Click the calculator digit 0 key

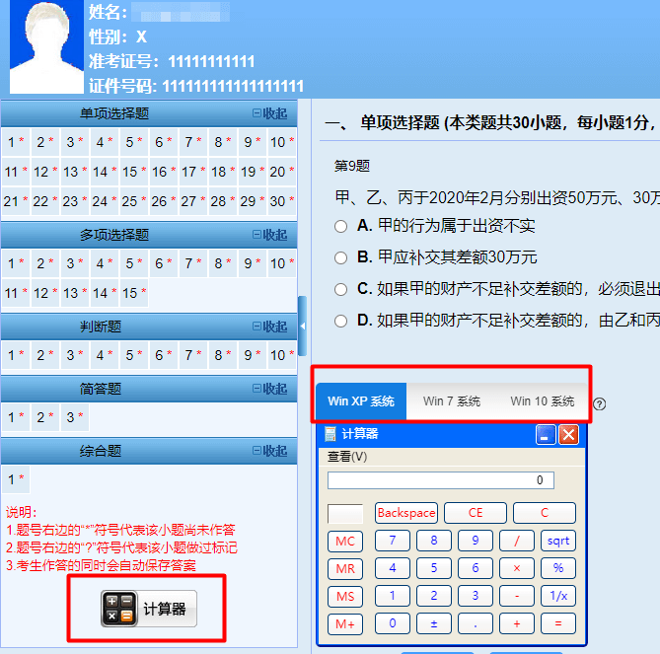[393, 623]
